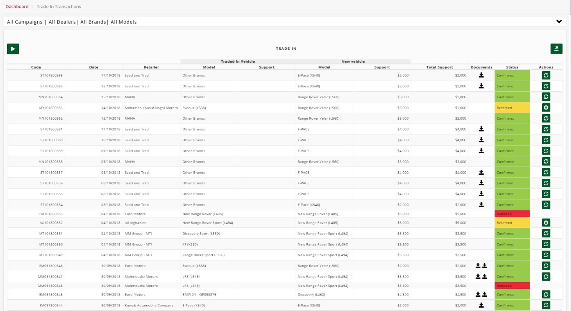
Task: Click the red Released status for EM101800353
Action: 512,214
